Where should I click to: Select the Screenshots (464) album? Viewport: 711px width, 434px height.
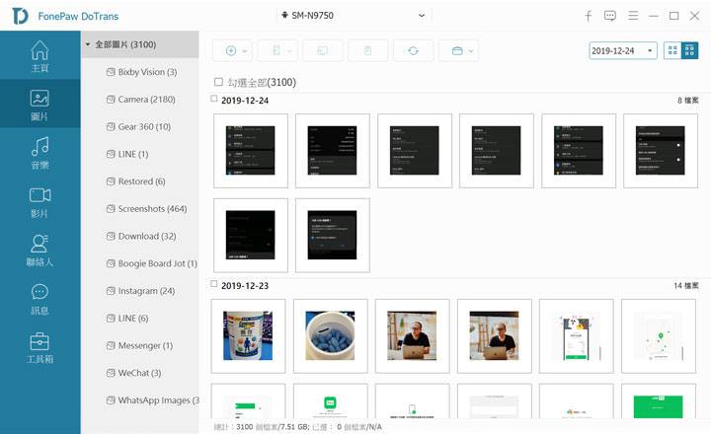click(x=146, y=209)
